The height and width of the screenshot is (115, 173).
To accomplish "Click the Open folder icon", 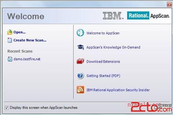I will tap(10, 32).
